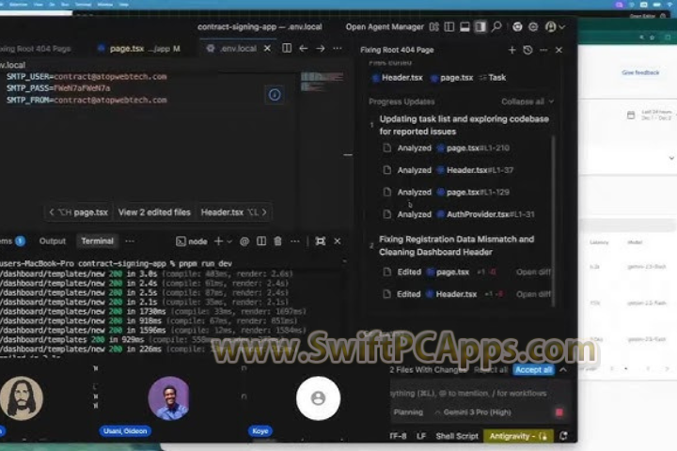Close the terminal panel
Image resolution: width=677 pixels, height=451 pixels.
(x=338, y=241)
